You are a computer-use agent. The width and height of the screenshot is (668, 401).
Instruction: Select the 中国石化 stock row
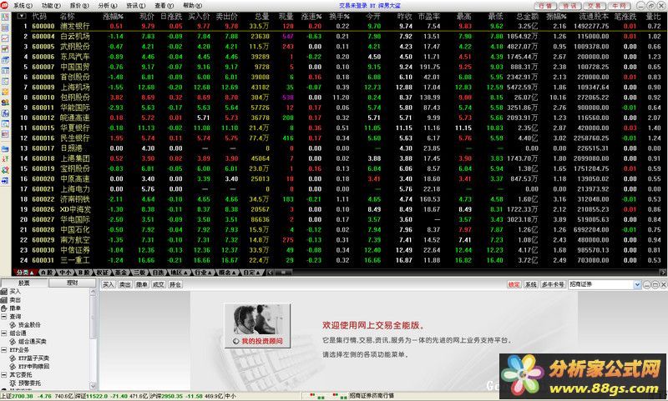(x=340, y=229)
